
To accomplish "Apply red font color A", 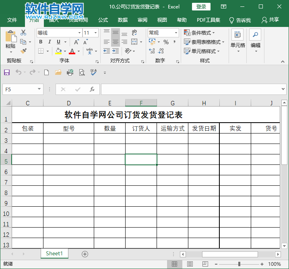I will tap(72, 51).
